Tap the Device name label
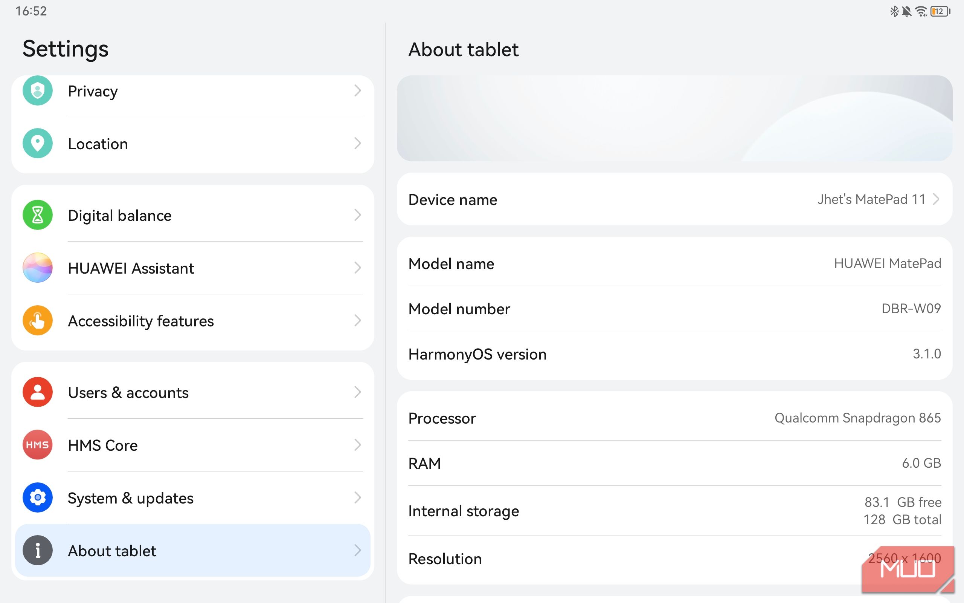The width and height of the screenshot is (964, 603). (x=453, y=199)
